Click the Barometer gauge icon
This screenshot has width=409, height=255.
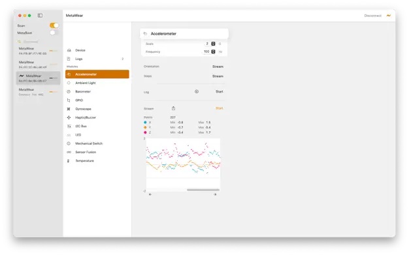[69, 91]
